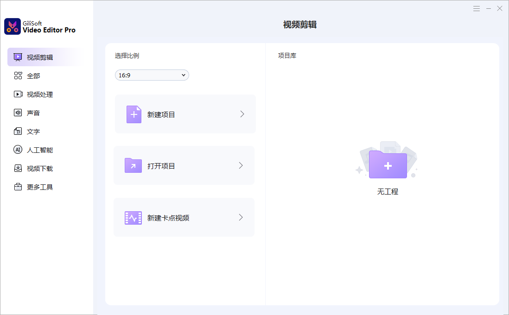Click the 视频处理 play icon in sidebar
The height and width of the screenshot is (315, 509).
[x=18, y=94]
